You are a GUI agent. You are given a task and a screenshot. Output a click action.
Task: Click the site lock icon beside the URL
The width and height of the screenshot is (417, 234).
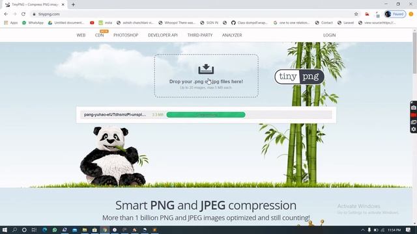pyautogui.click(x=34, y=14)
